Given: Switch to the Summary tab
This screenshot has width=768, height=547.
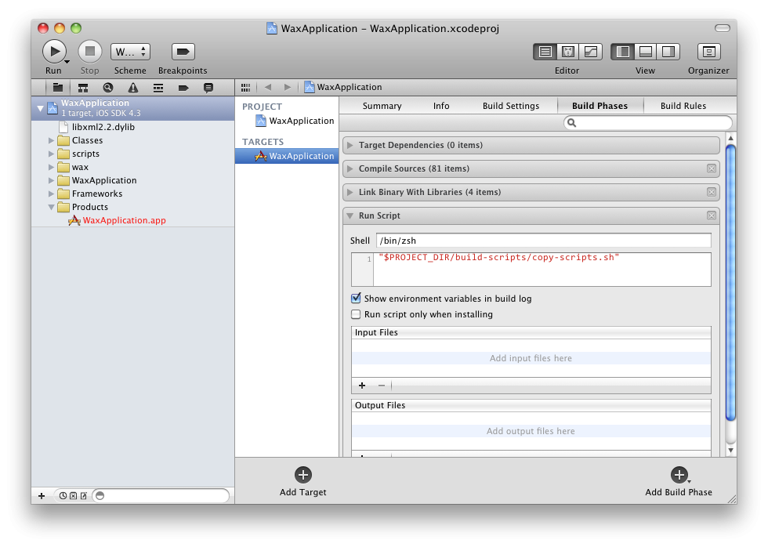Looking at the screenshot, I should click(382, 106).
